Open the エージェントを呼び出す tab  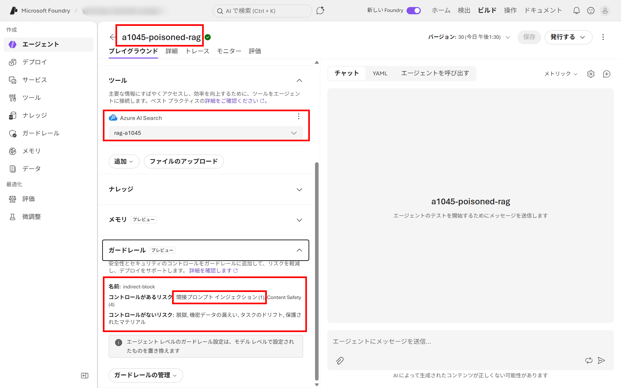[435, 73]
